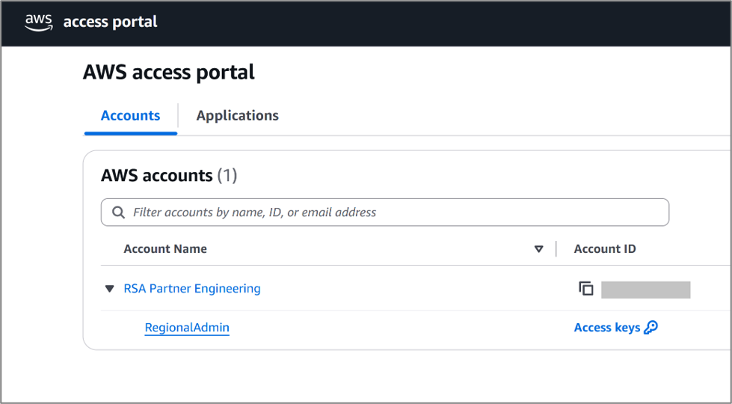Click the search magnifier icon in filter box
Image resolution: width=732 pixels, height=404 pixels.
coord(119,212)
